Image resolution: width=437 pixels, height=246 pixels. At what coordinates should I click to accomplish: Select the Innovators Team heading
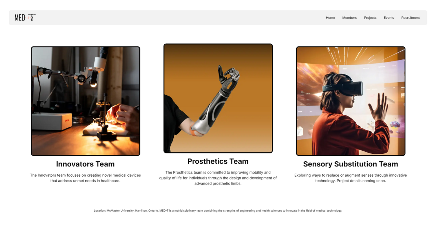click(x=85, y=164)
